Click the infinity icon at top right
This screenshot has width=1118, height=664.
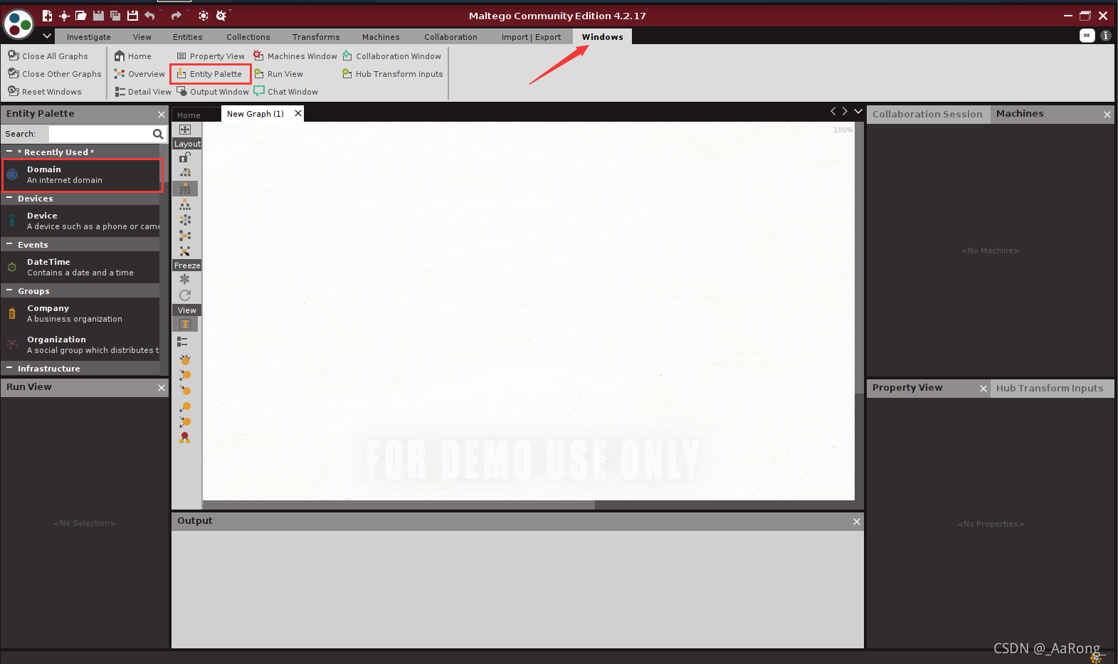click(1087, 36)
